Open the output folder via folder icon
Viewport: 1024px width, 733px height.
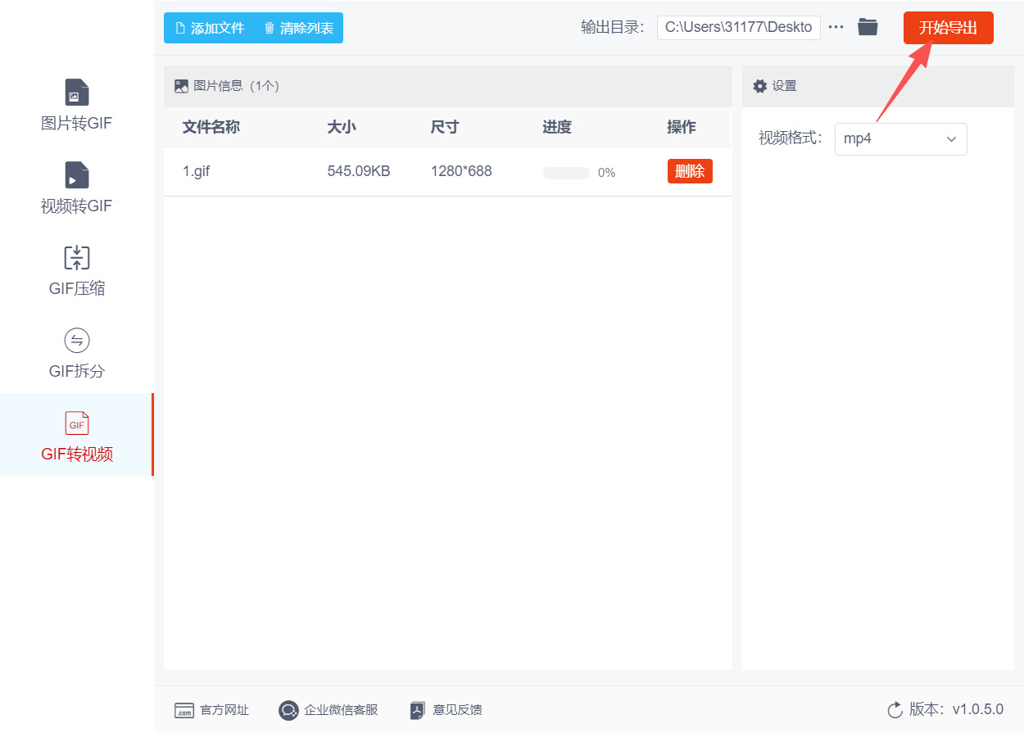pos(868,26)
